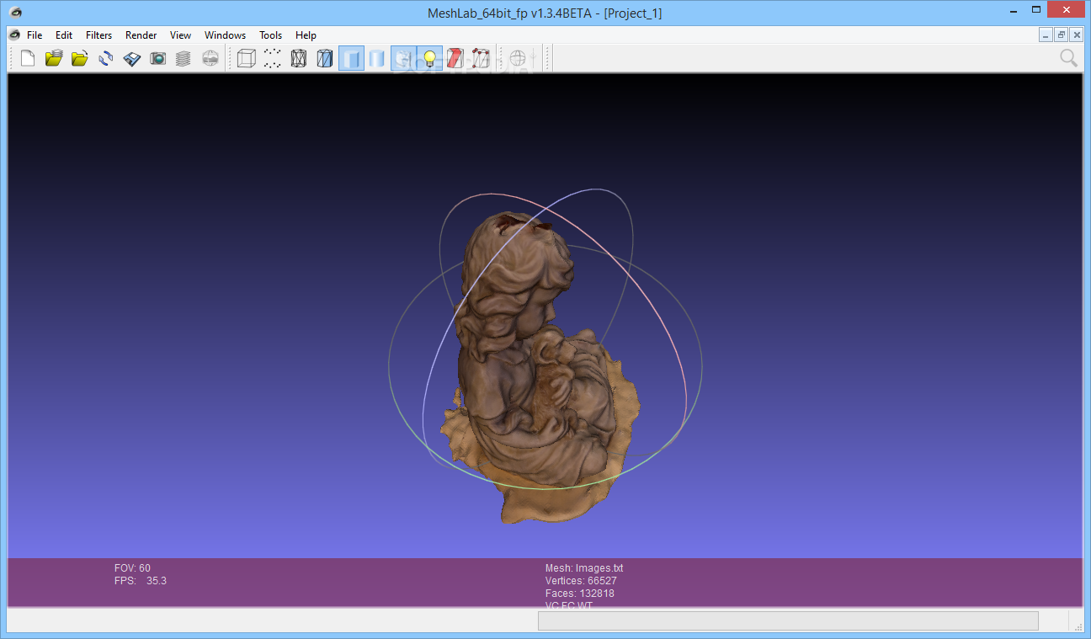This screenshot has width=1091, height=639.
Task: Open the View menu
Action: [x=180, y=35]
